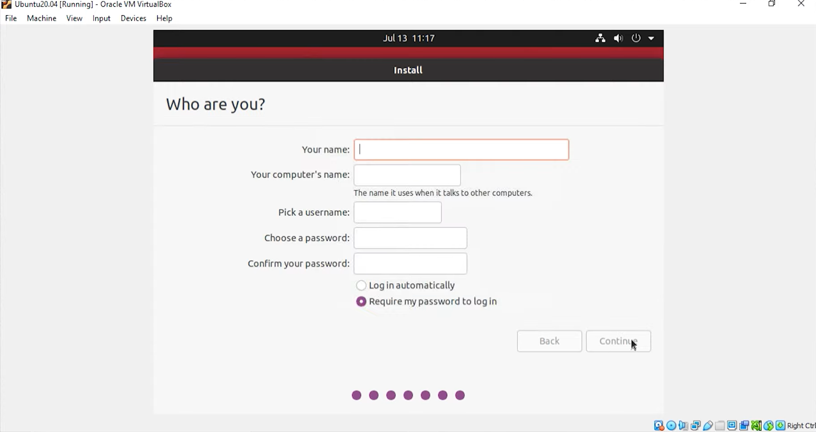Click the USB devices status icon

[708, 426]
